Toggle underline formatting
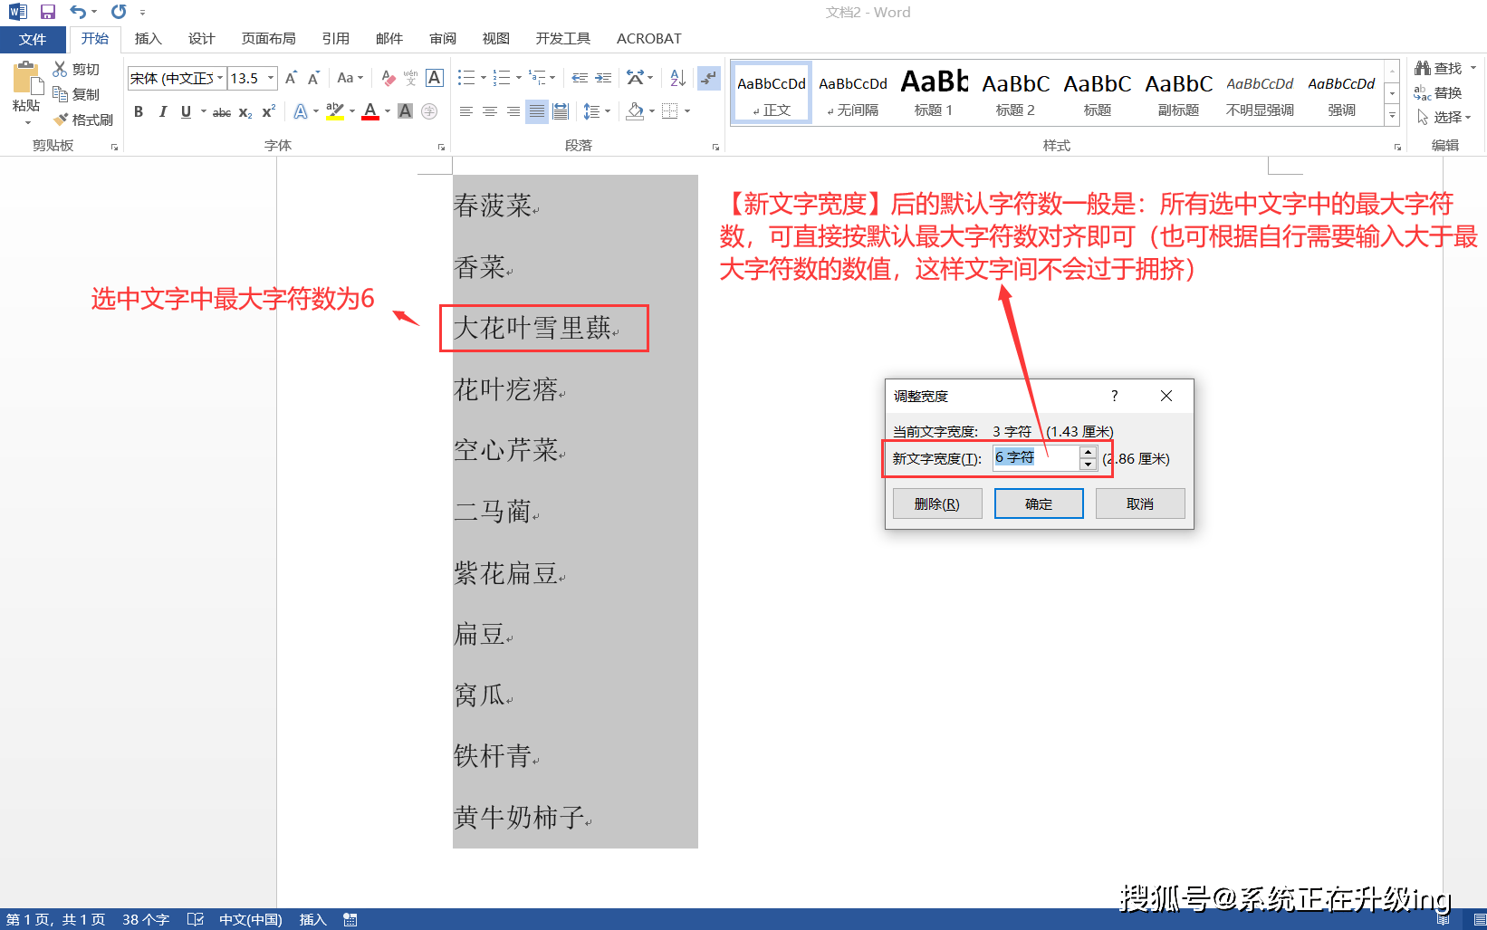The height and width of the screenshot is (930, 1487). pos(184,111)
